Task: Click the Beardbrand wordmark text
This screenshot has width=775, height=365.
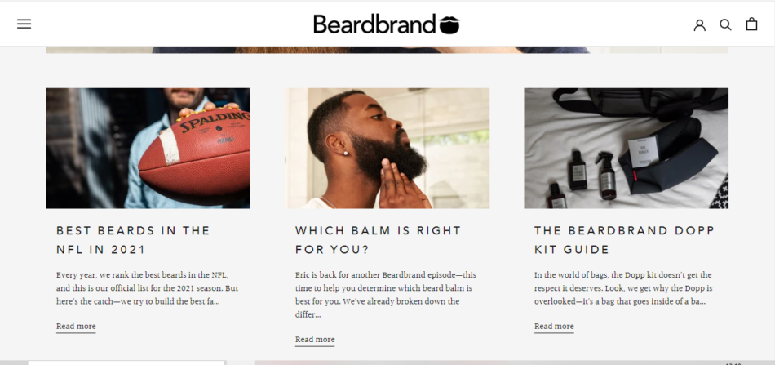Action: [x=374, y=24]
